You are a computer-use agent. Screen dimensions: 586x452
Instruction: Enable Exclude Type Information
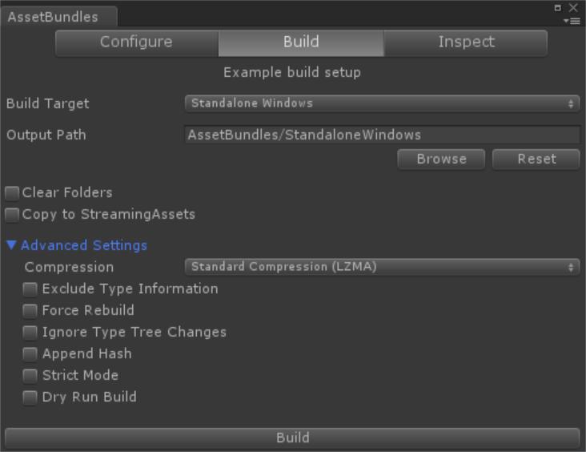[30, 289]
